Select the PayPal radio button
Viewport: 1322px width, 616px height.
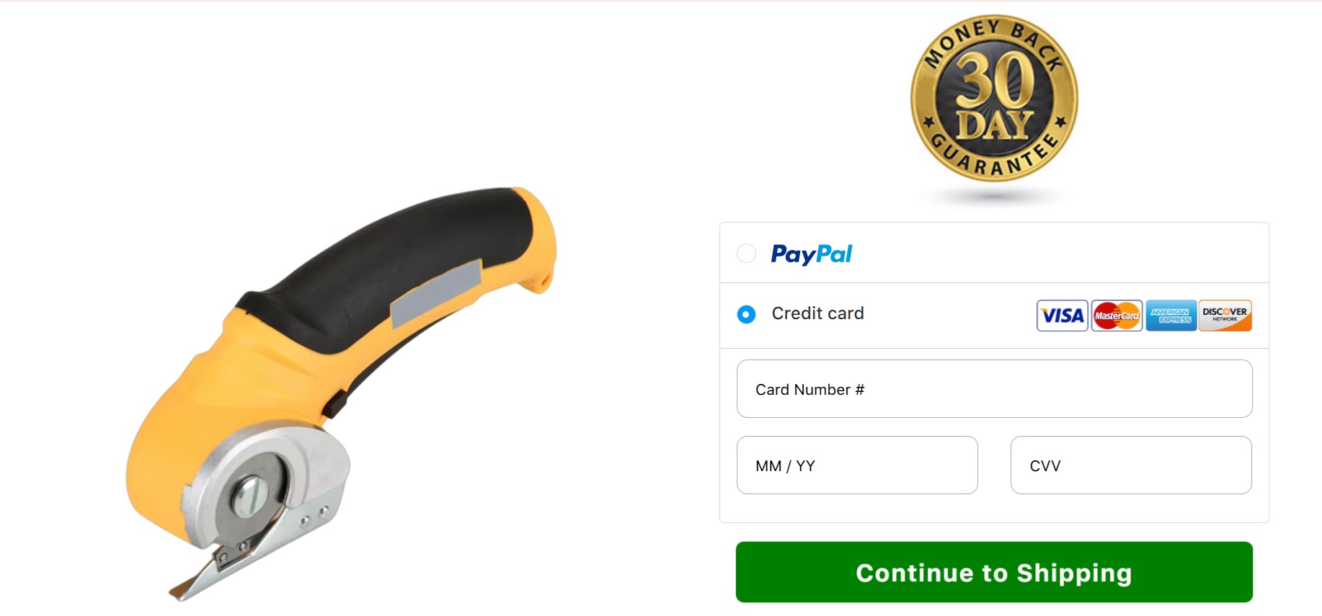746,254
